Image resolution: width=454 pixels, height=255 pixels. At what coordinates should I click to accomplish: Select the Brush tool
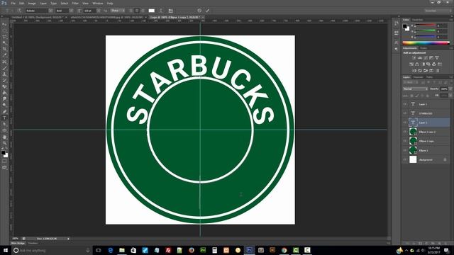tap(4, 68)
